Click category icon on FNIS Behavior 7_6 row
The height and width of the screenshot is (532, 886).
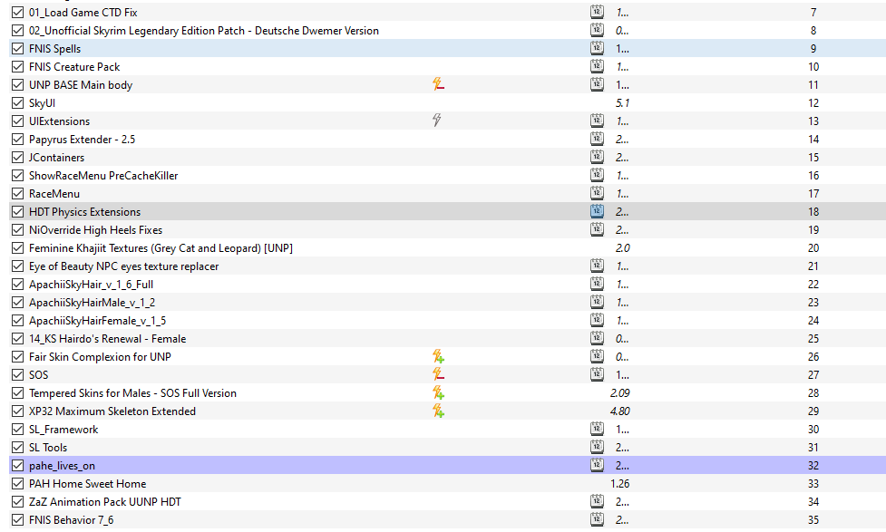597,519
